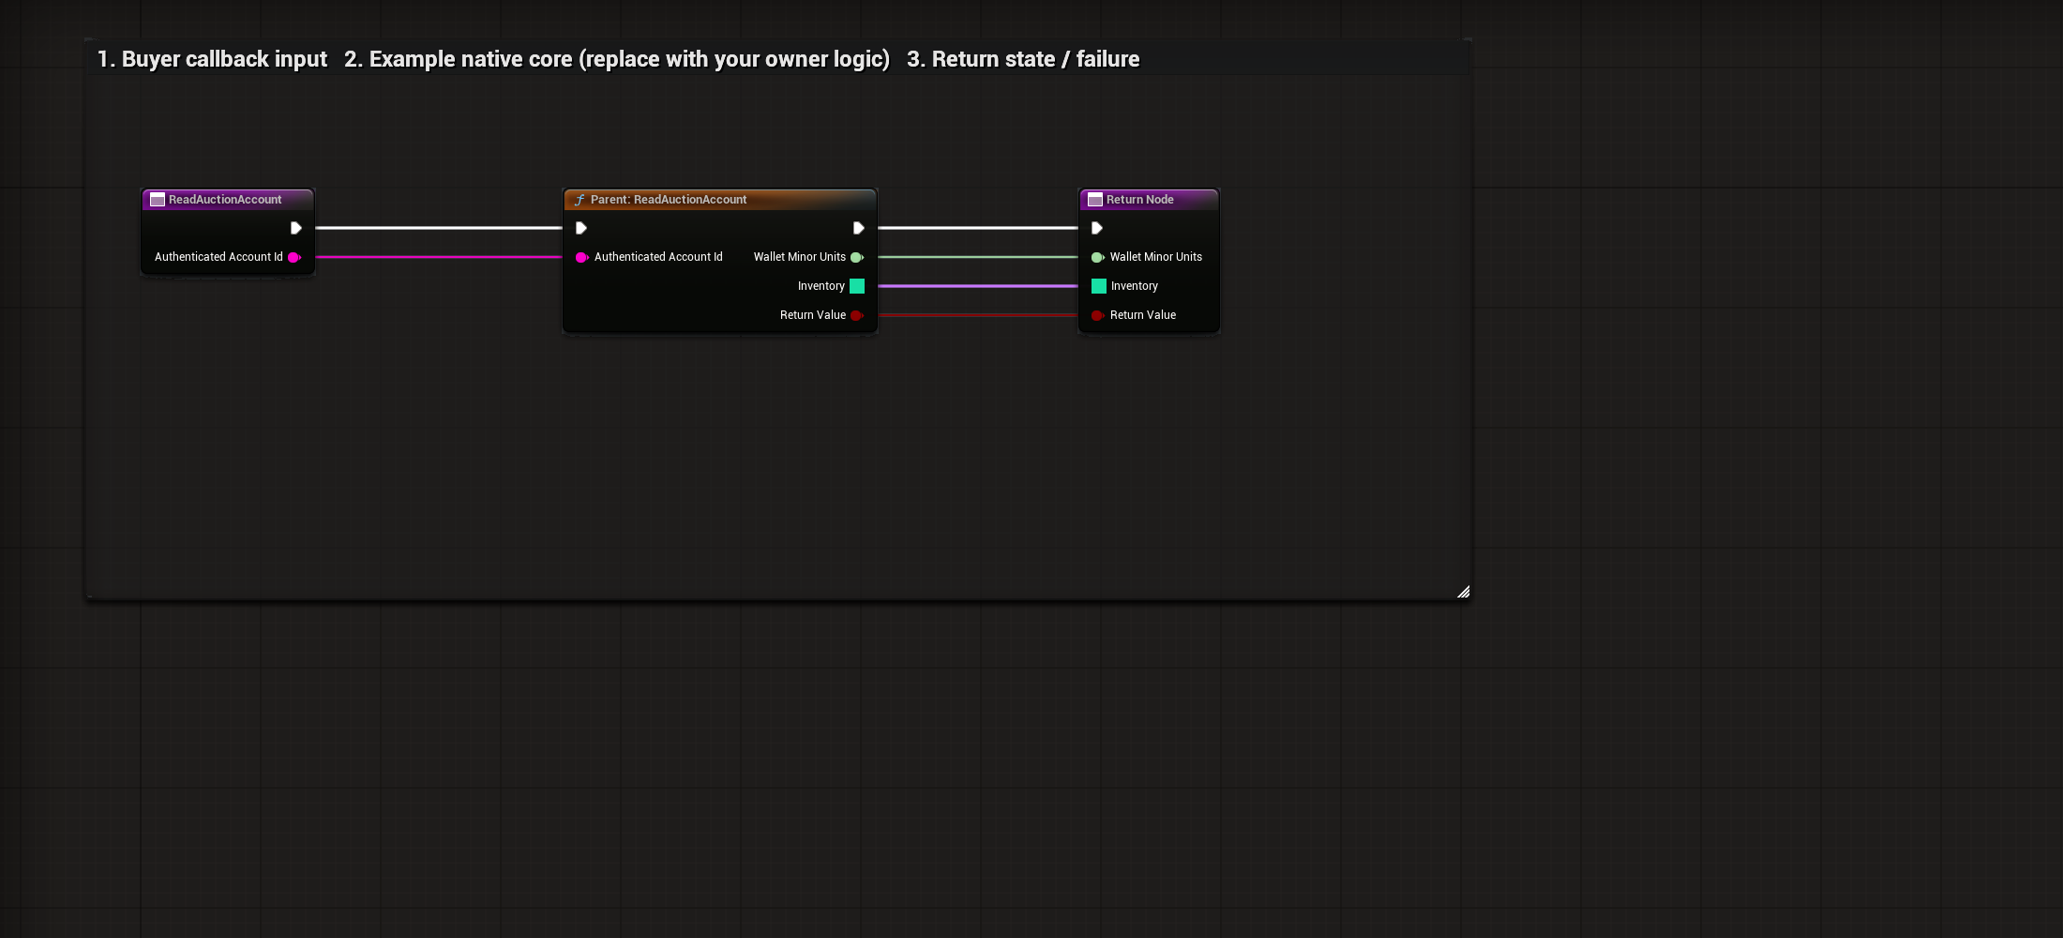The height and width of the screenshot is (938, 2063).
Task: Select the comment box title text
Action: tap(619, 59)
